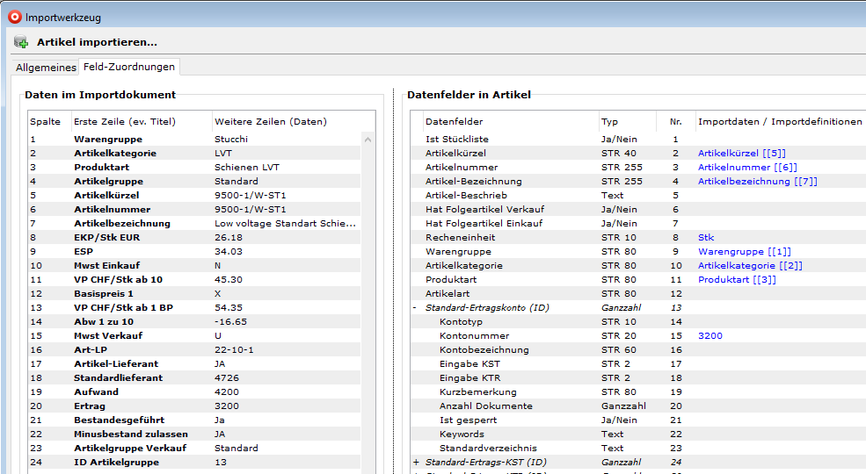Image resolution: width=866 pixels, height=474 pixels.
Task: Click the Spalte column header
Action: 46,122
